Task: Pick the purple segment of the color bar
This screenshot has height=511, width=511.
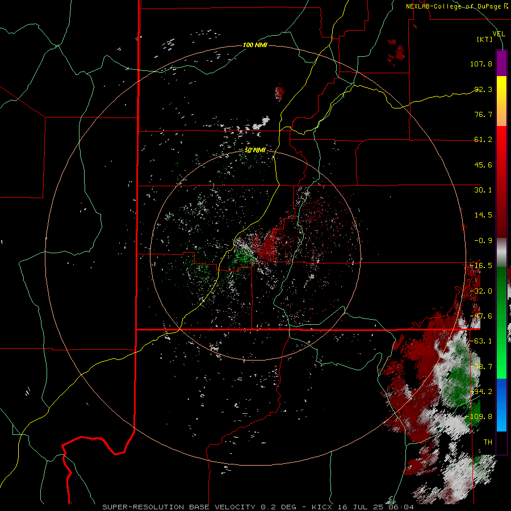Action: click(501, 63)
